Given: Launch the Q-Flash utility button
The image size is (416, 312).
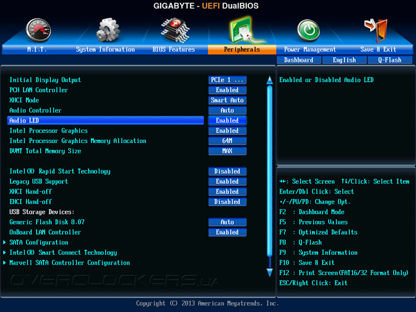Looking at the screenshot, I should click(x=390, y=60).
